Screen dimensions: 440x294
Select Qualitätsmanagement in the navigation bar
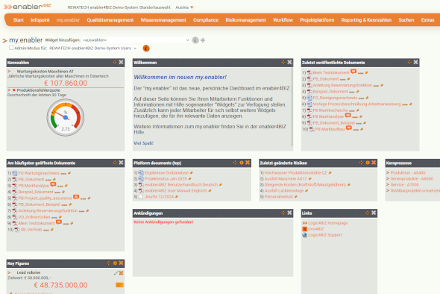[x=110, y=20]
